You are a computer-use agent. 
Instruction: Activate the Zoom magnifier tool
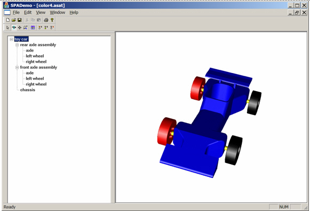[25, 28]
